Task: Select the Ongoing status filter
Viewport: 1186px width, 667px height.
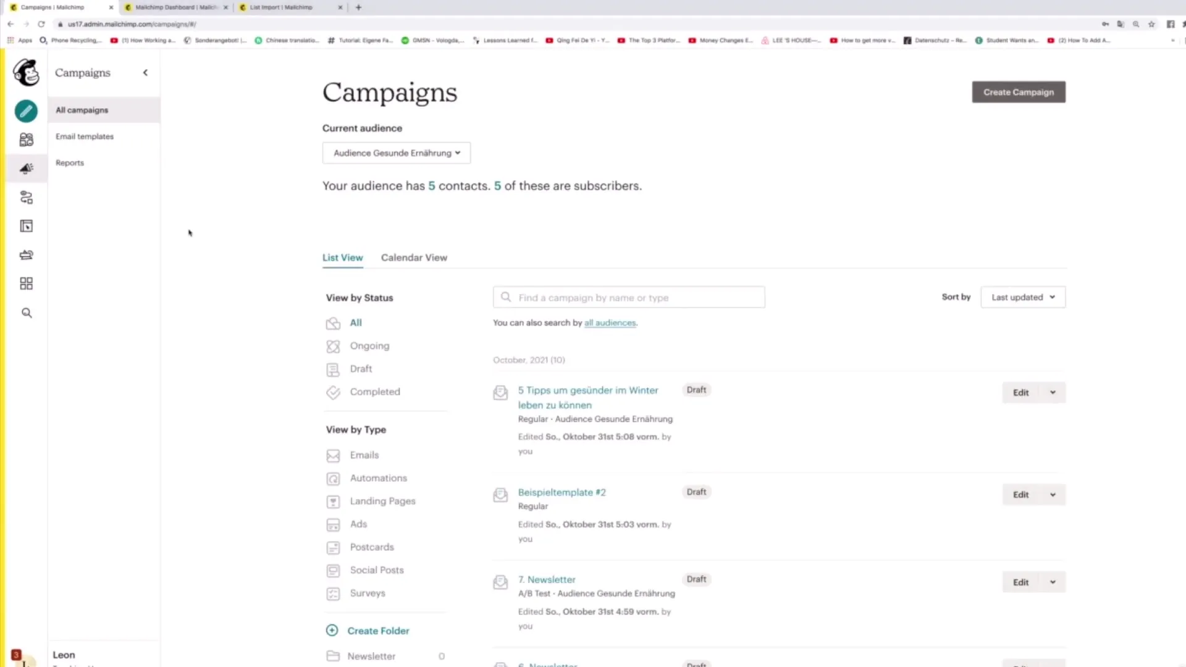Action: (369, 345)
